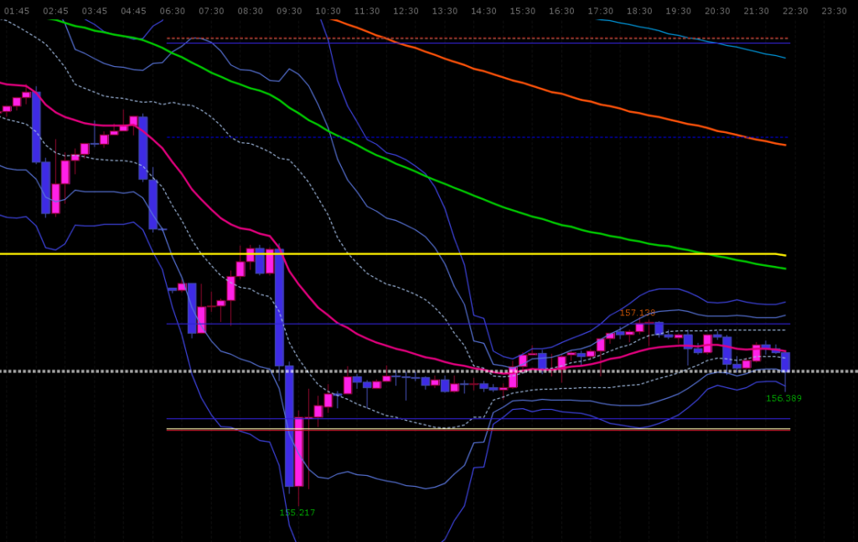Click the 14:30 time axis label
The image size is (858, 542).
tap(483, 11)
